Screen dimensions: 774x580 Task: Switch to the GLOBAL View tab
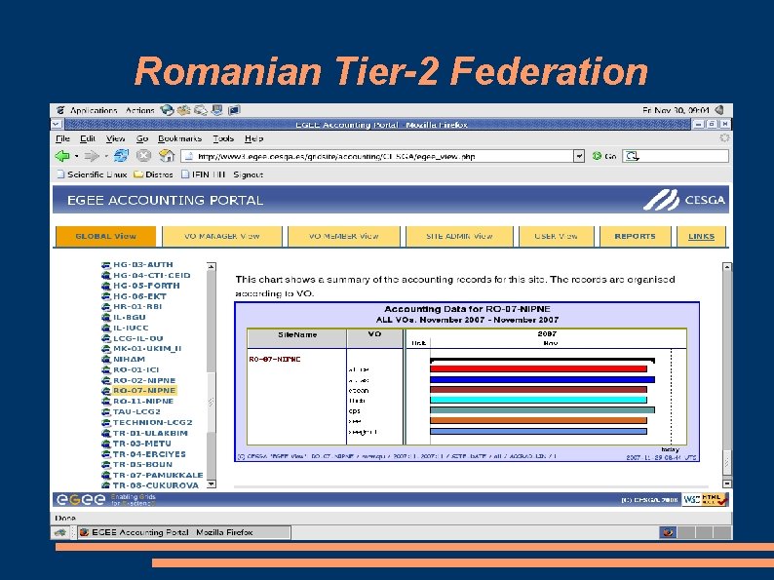click(105, 236)
